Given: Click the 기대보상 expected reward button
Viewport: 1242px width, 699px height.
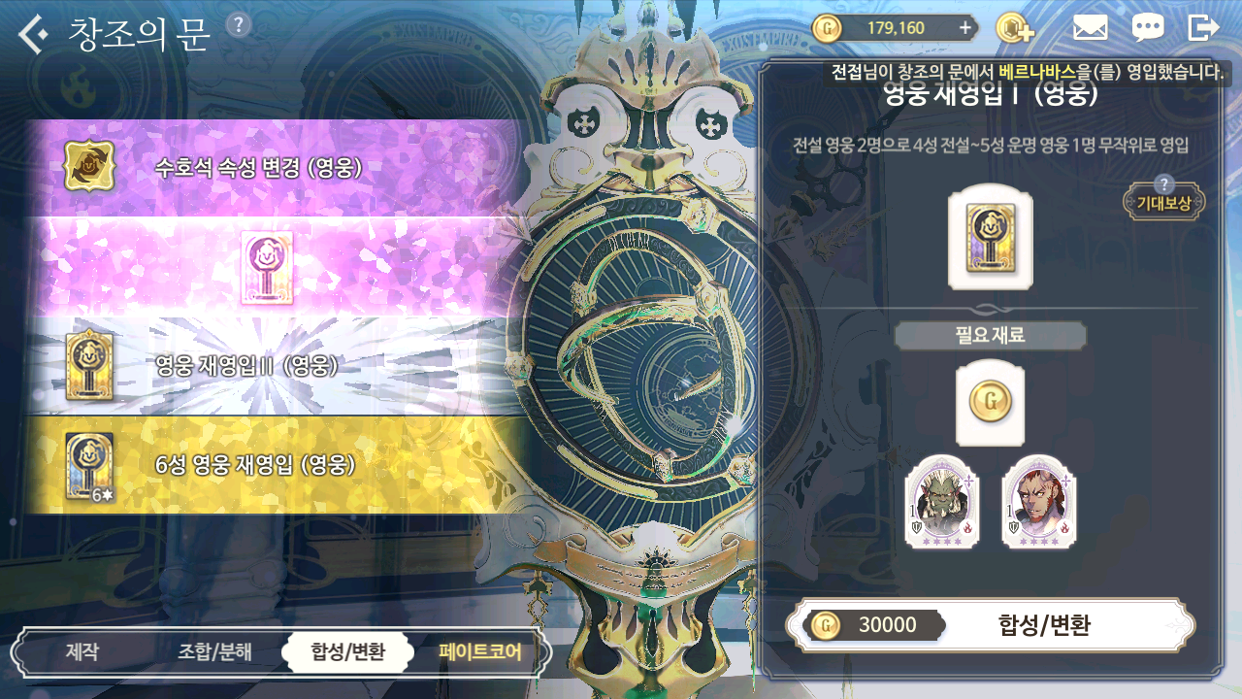Looking at the screenshot, I should point(1164,201).
